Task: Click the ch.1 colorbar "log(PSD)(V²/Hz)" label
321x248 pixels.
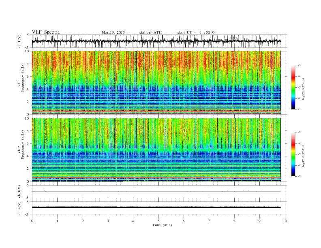Action: click(x=304, y=89)
